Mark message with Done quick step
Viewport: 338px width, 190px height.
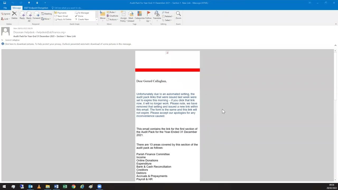click(80, 16)
